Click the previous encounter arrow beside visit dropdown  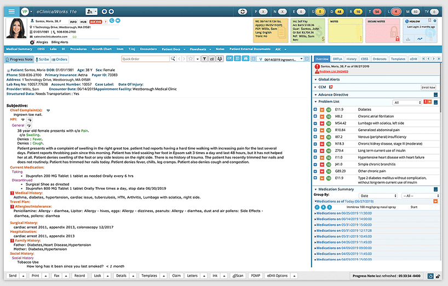254,59
